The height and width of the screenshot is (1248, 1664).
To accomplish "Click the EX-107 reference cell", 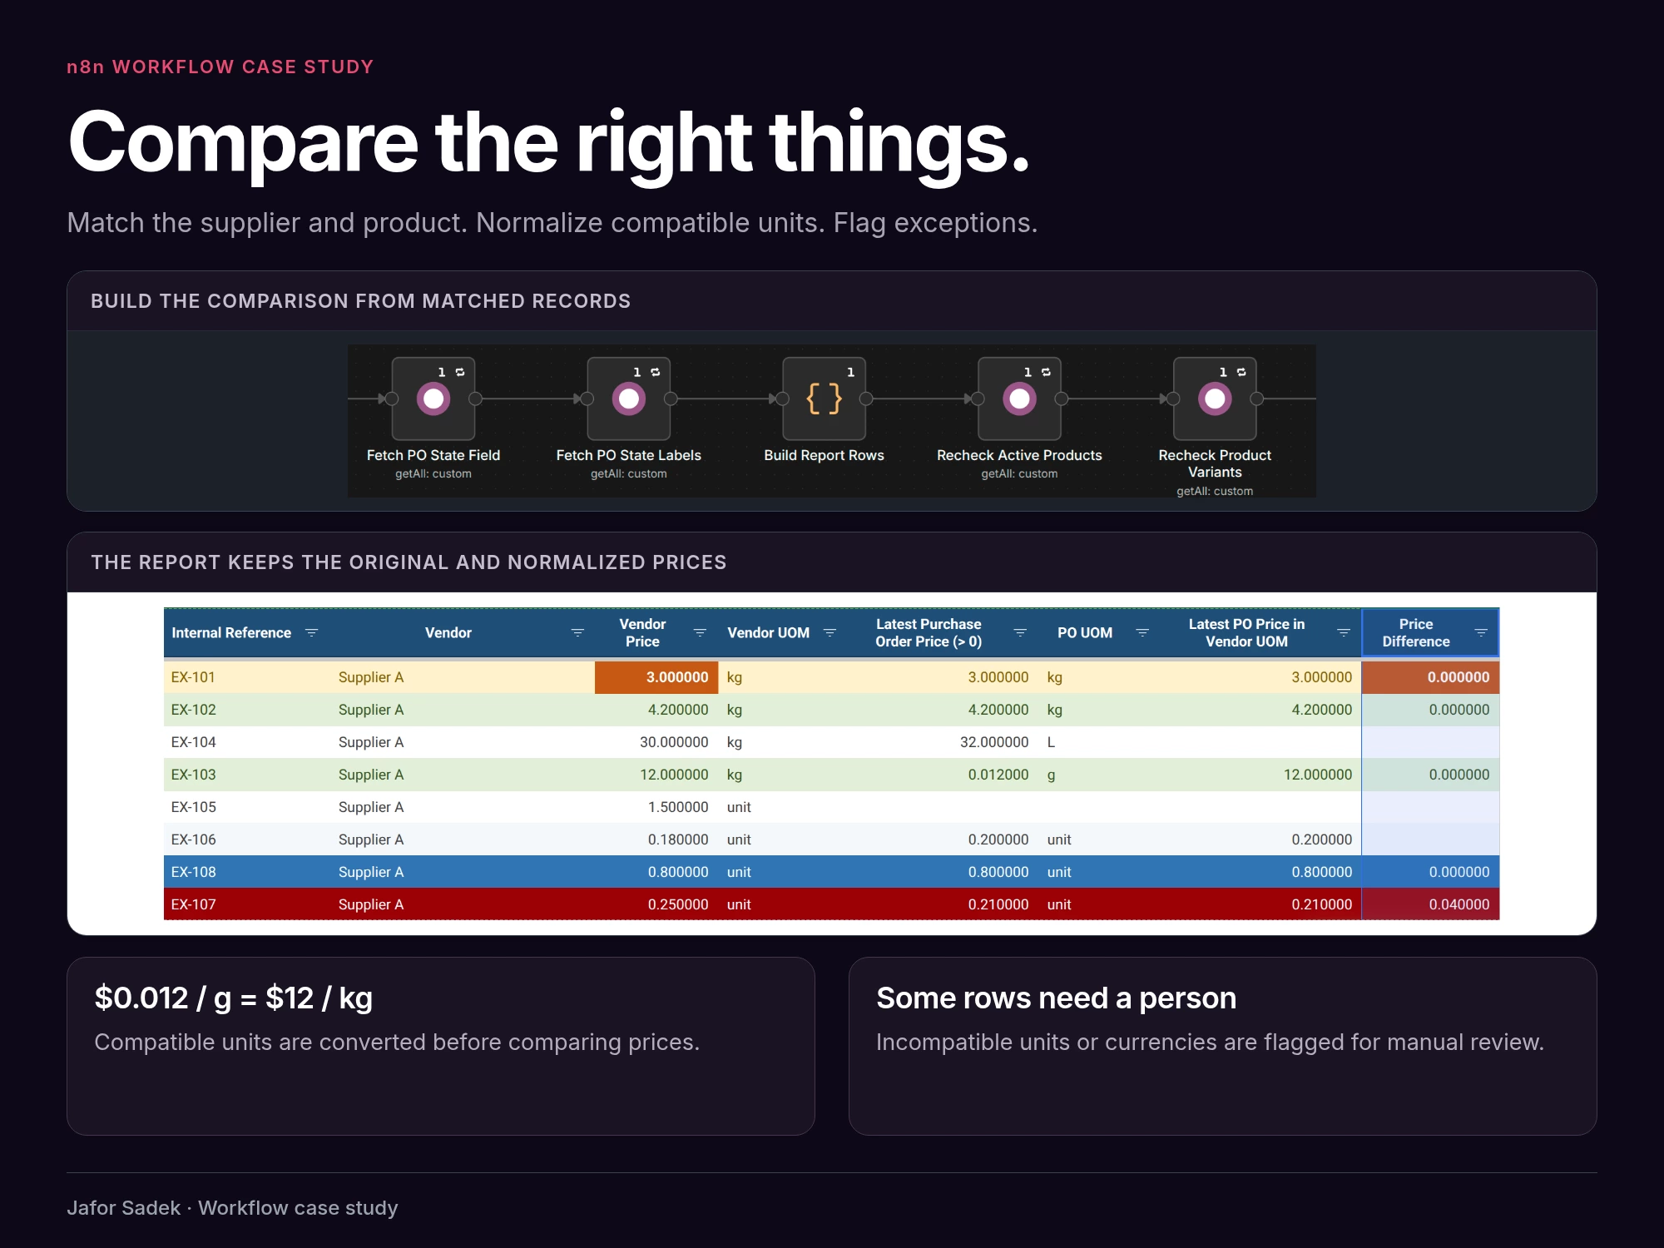I will (247, 904).
